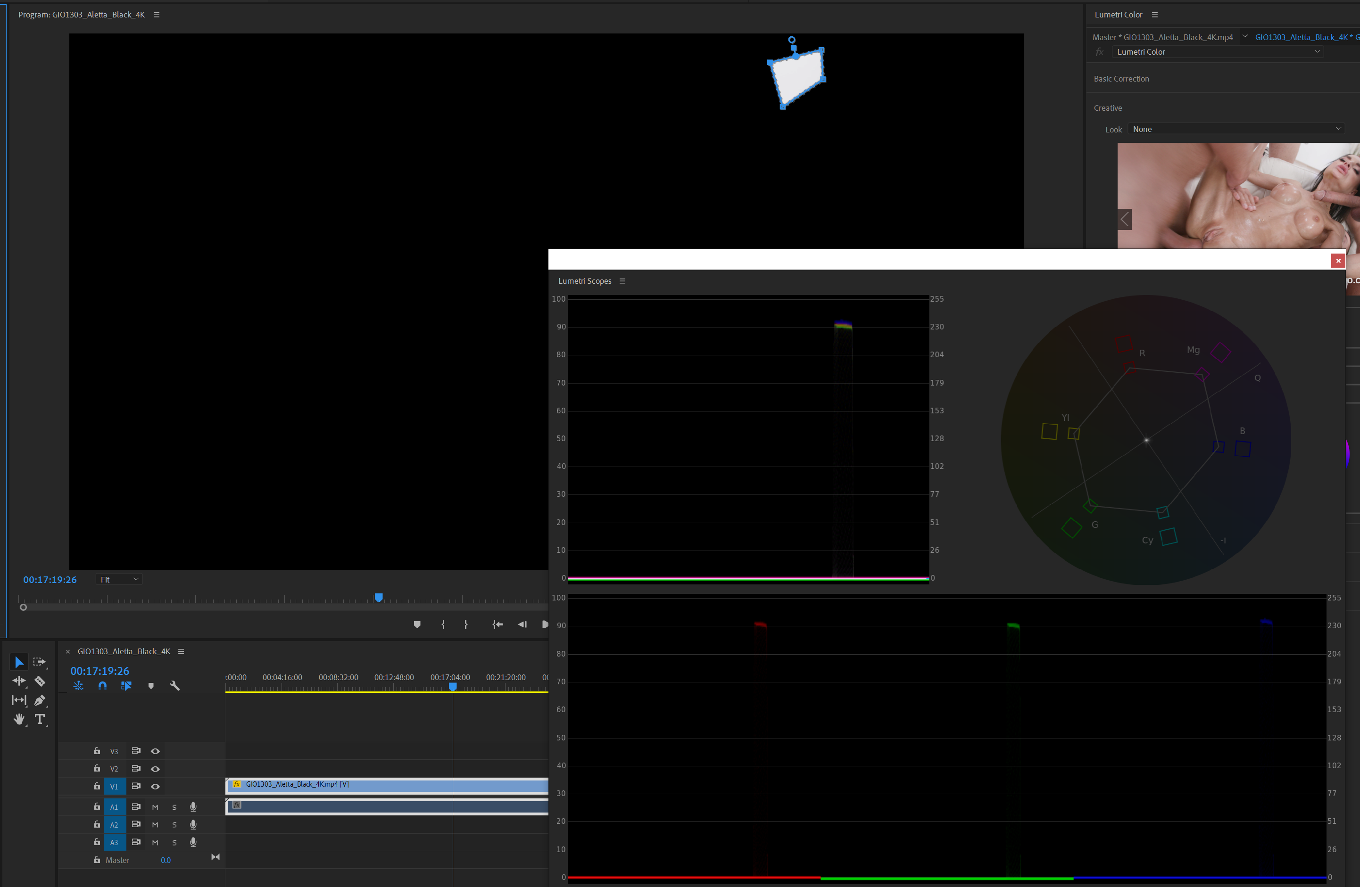
Task: Toggle timeline snapping magnet icon
Action: pyautogui.click(x=102, y=686)
